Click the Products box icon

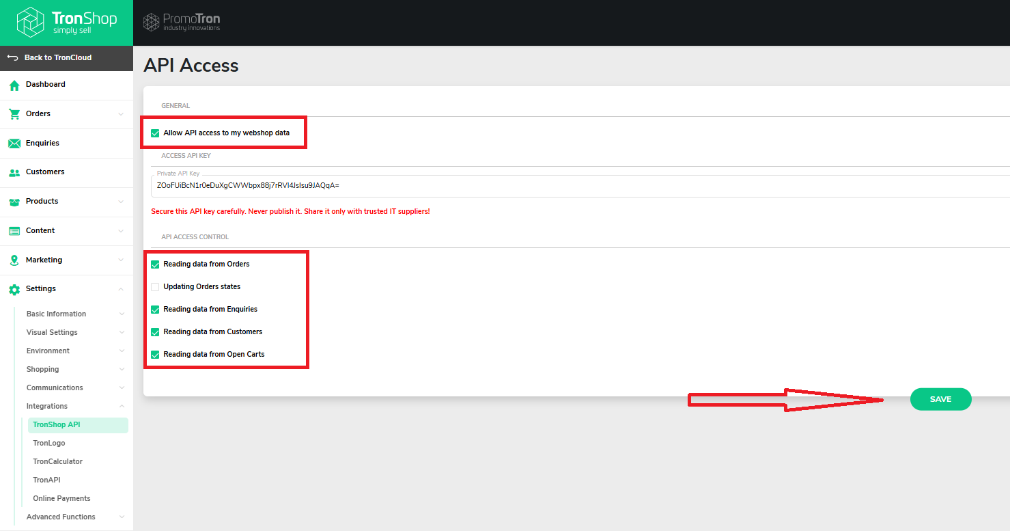(14, 202)
